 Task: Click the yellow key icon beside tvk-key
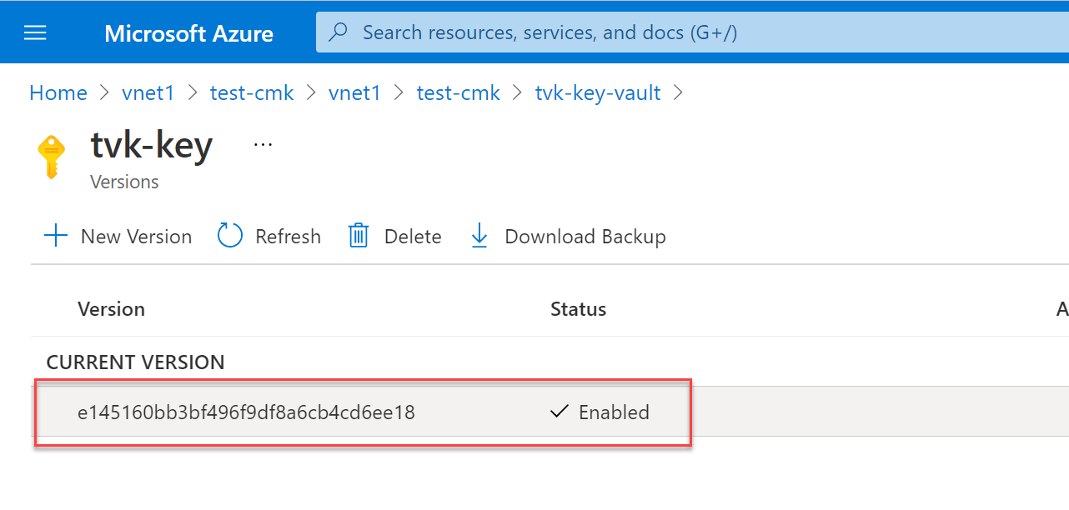click(52, 157)
